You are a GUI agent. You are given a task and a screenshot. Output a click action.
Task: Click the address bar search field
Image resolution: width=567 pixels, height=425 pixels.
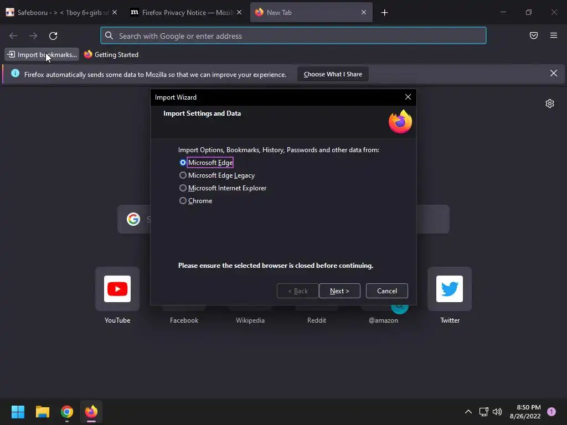[x=293, y=36]
